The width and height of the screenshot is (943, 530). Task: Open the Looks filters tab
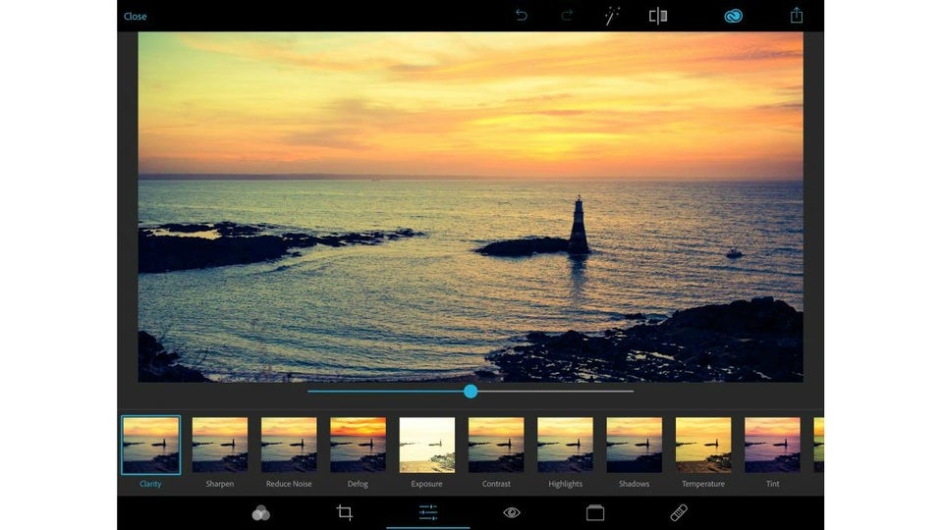pyautogui.click(x=260, y=512)
